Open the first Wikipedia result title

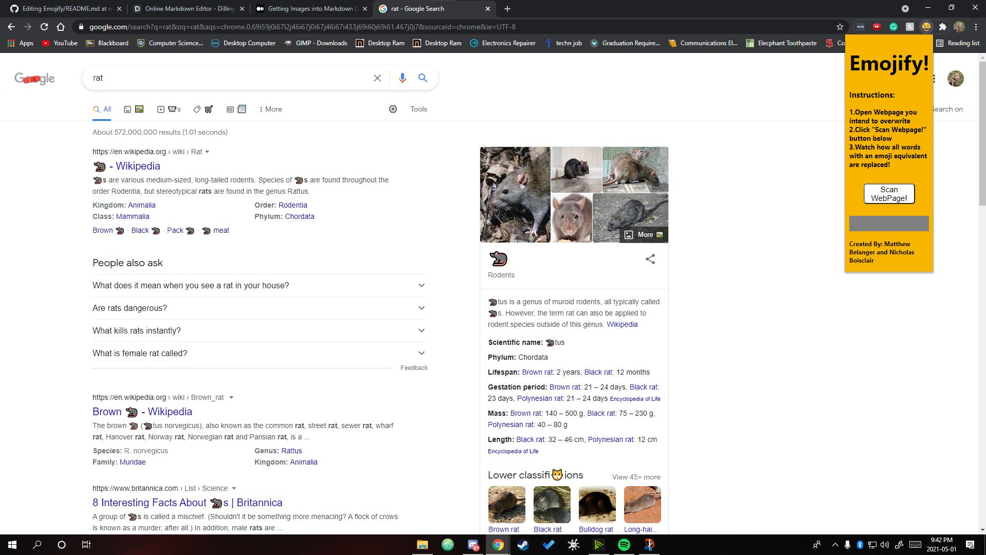[126, 166]
